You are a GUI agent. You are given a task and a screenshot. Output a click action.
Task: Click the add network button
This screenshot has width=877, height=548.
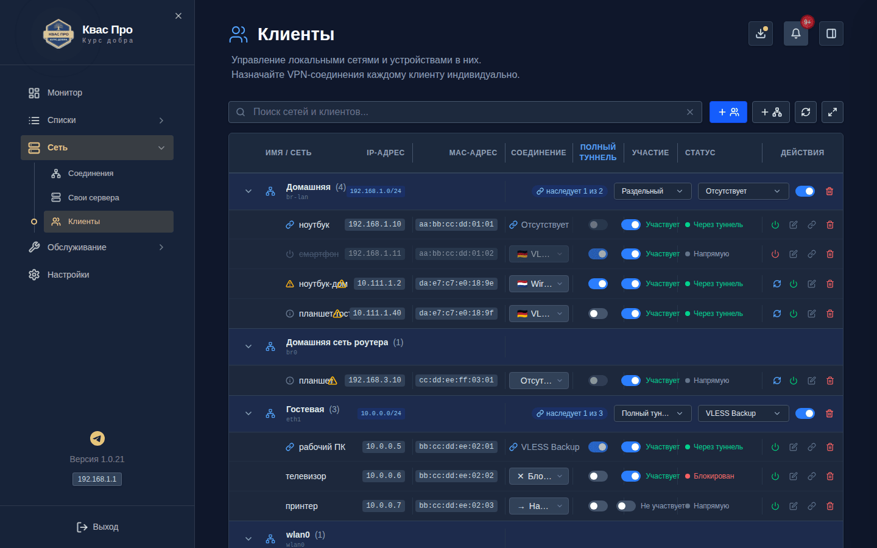click(x=771, y=112)
